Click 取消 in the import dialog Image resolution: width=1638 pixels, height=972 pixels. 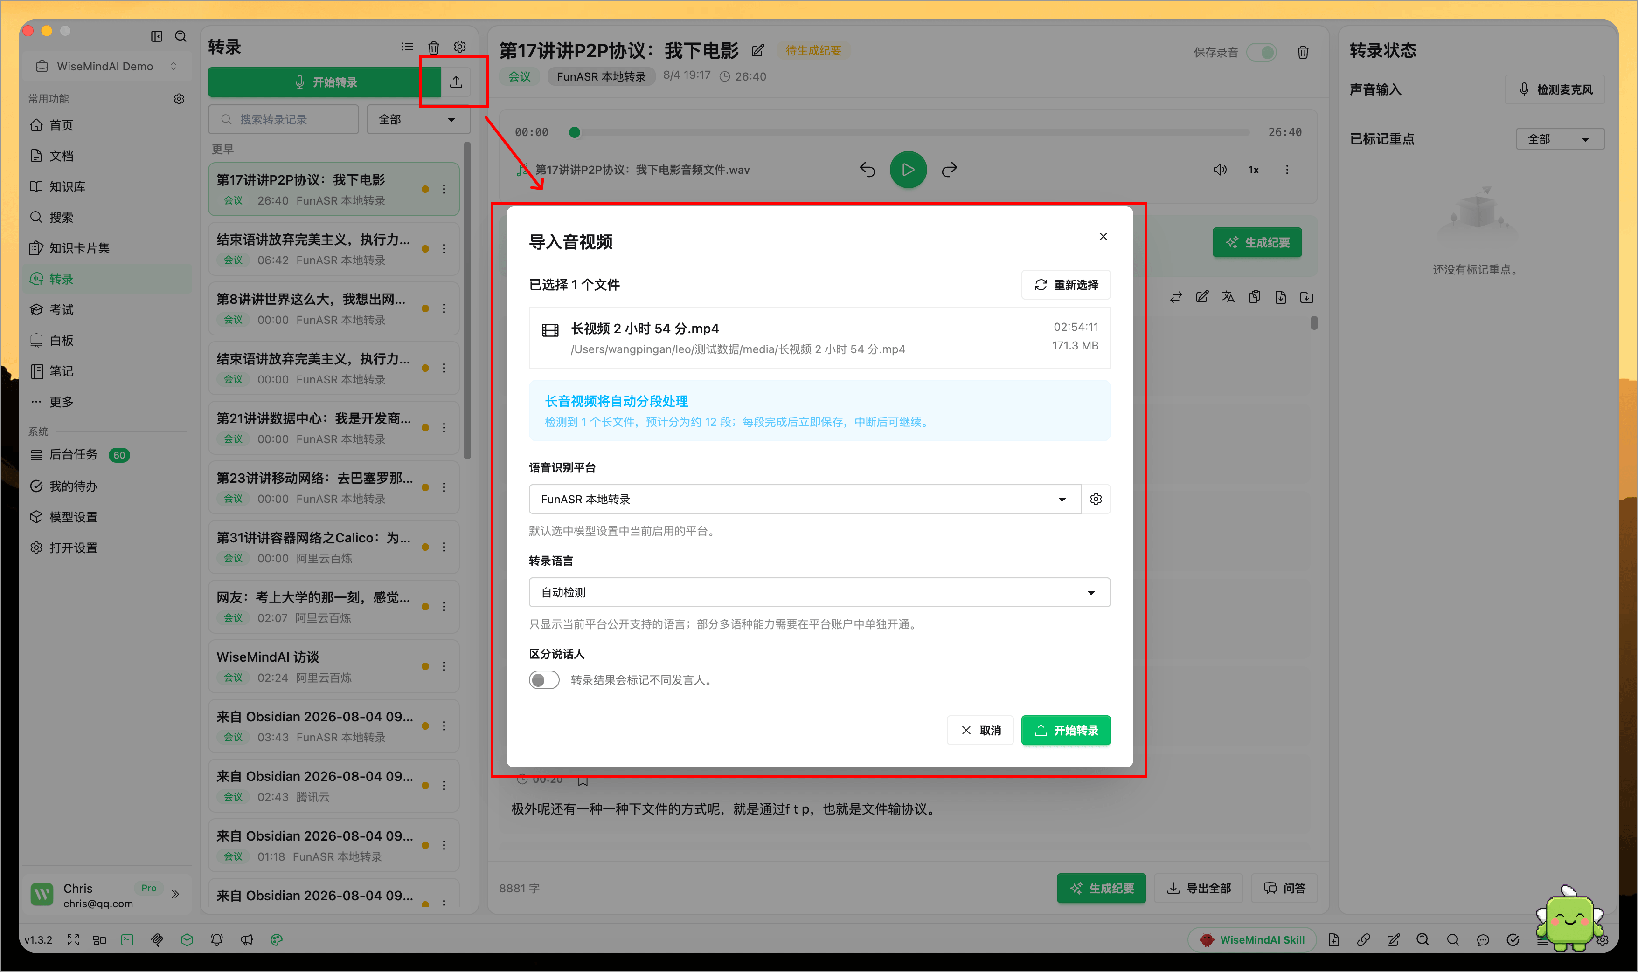pyautogui.click(x=980, y=730)
